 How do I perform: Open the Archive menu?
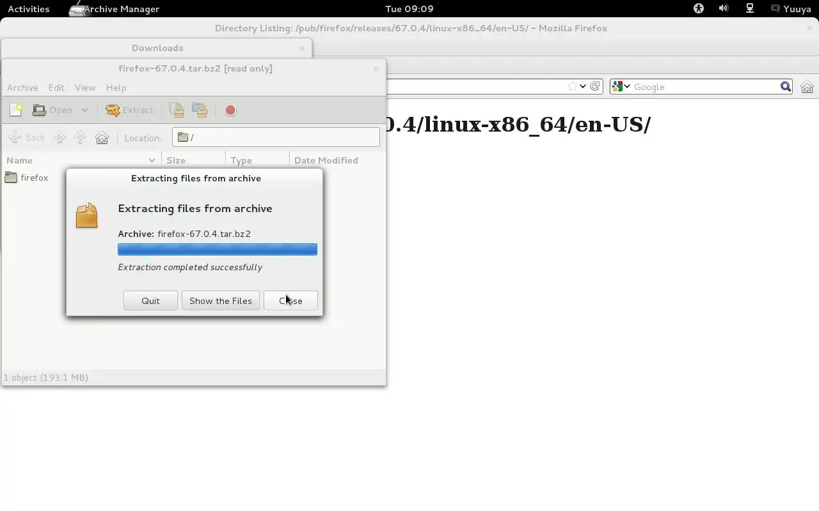pyautogui.click(x=22, y=88)
